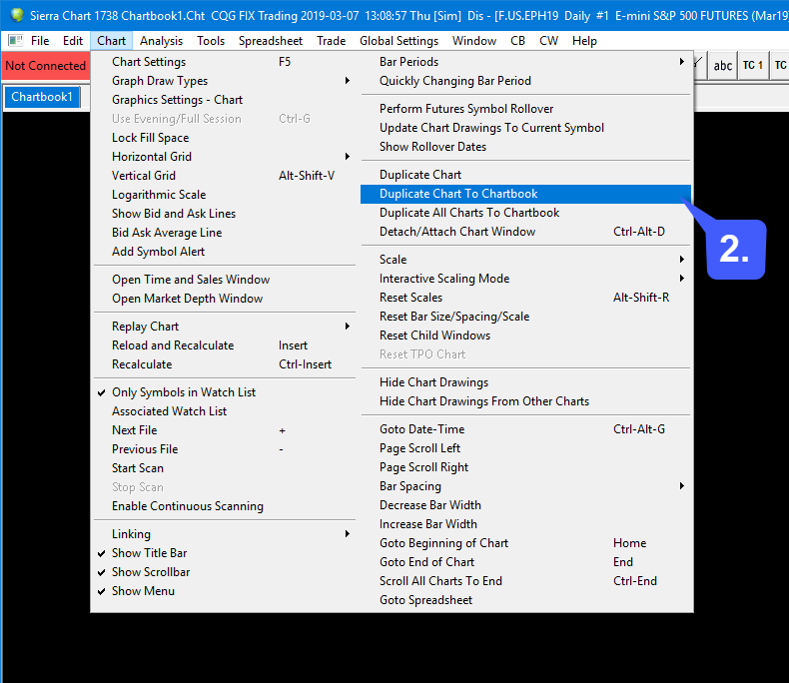The height and width of the screenshot is (683, 789).
Task: Toggle the Bid Ask Average Line
Action: point(225,233)
